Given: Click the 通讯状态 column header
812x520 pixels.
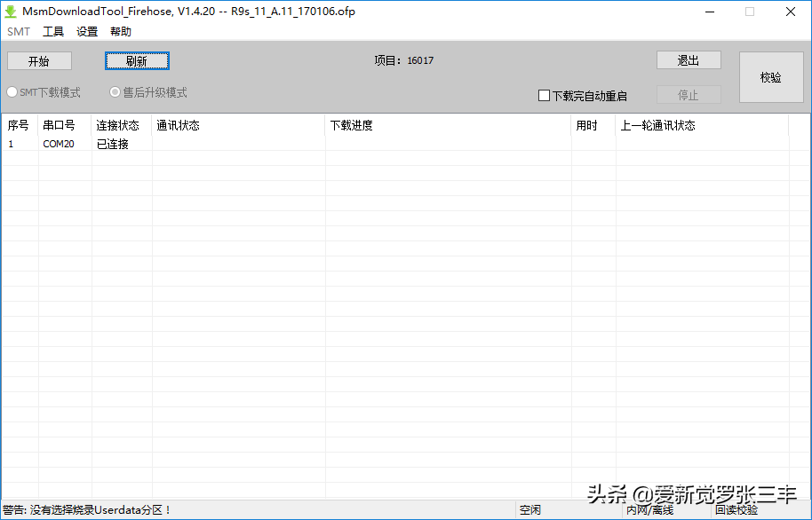Looking at the screenshot, I should tap(239, 125).
